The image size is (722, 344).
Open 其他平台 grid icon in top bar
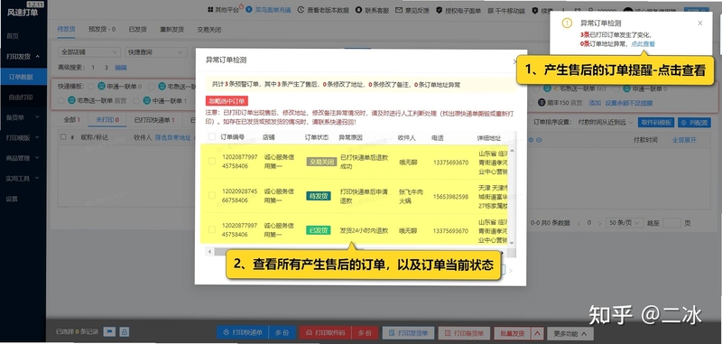click(x=210, y=10)
